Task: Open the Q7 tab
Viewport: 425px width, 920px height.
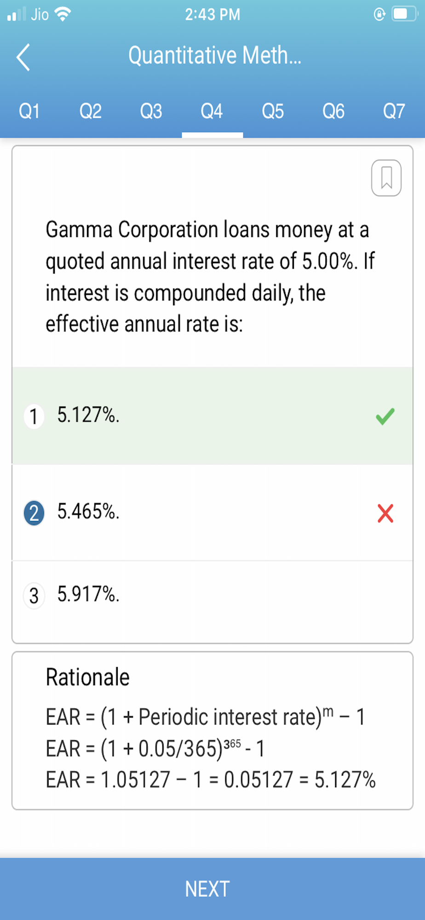Action: click(394, 111)
